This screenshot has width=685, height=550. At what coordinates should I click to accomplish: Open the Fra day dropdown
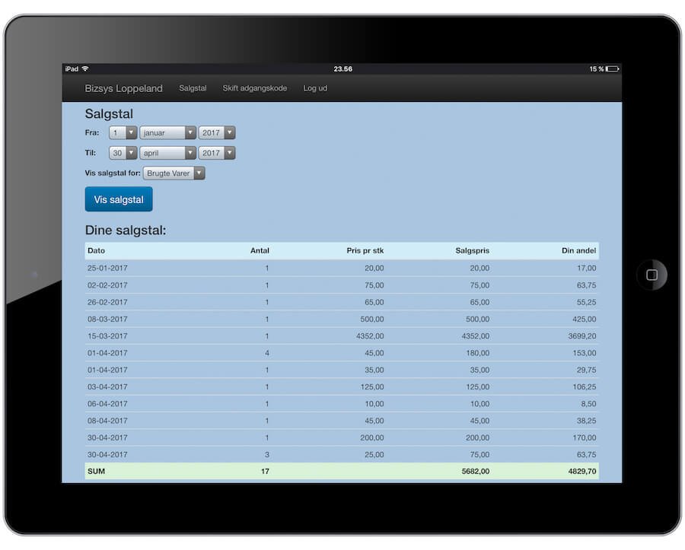123,132
